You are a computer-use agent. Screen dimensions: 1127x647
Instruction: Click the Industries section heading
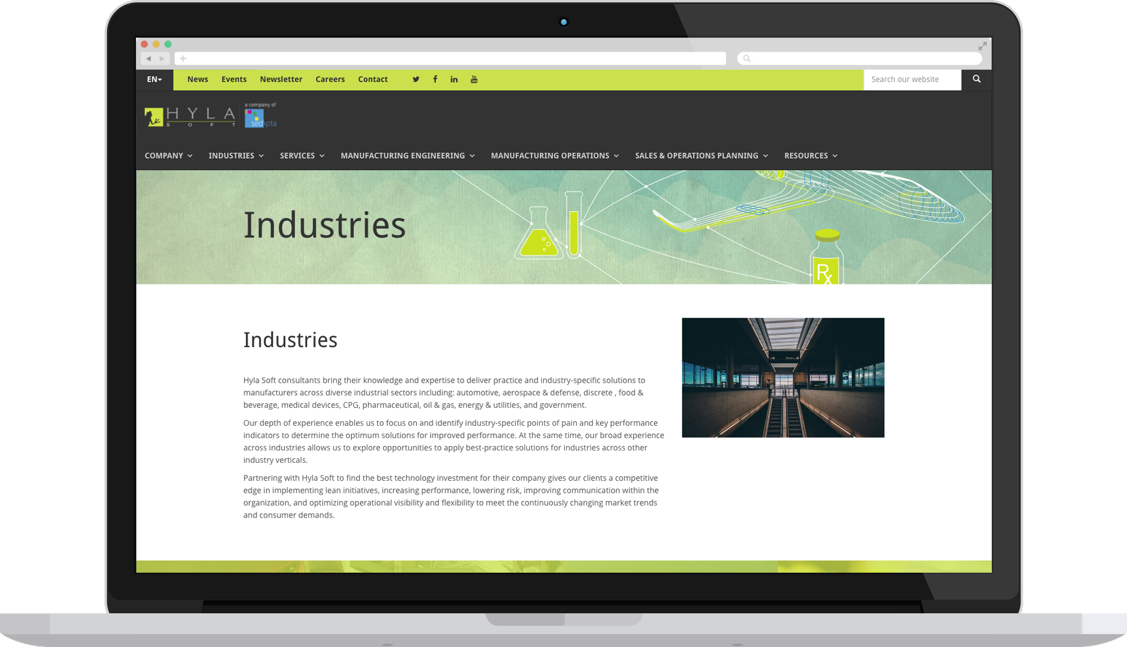tap(290, 340)
